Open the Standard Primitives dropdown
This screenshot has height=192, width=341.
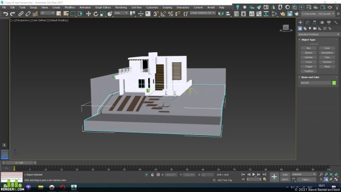[319, 35]
